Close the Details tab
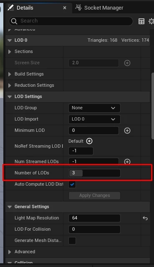 pyautogui.click(x=65, y=8)
